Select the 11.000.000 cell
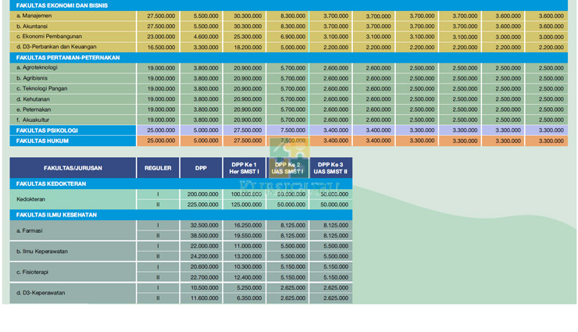The height and width of the screenshot is (332, 578). (x=248, y=246)
